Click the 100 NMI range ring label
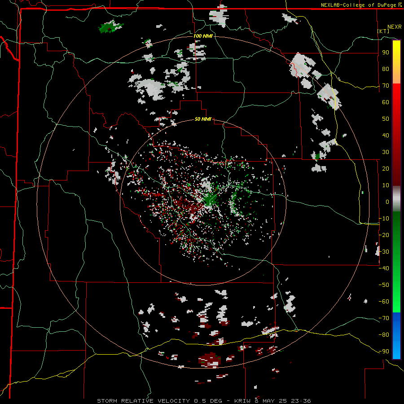This screenshot has height=404, width=404. point(203,36)
